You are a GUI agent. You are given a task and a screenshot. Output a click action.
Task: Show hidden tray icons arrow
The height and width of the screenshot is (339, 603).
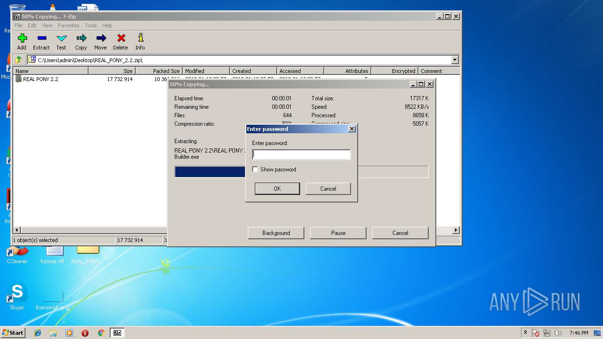525,332
